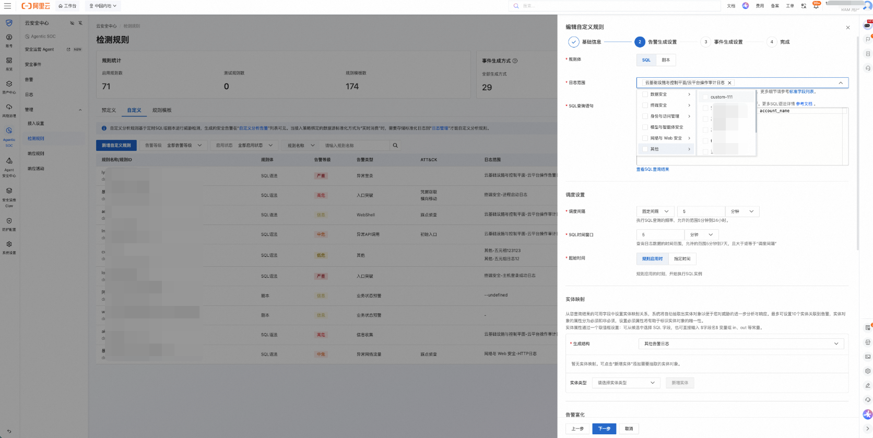
Task: Remove the selected 云平台操作审计日志 tag
Action: click(729, 82)
